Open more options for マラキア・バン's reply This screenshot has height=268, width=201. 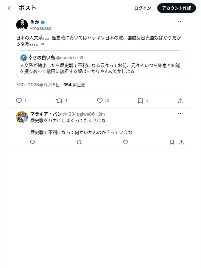[180, 113]
